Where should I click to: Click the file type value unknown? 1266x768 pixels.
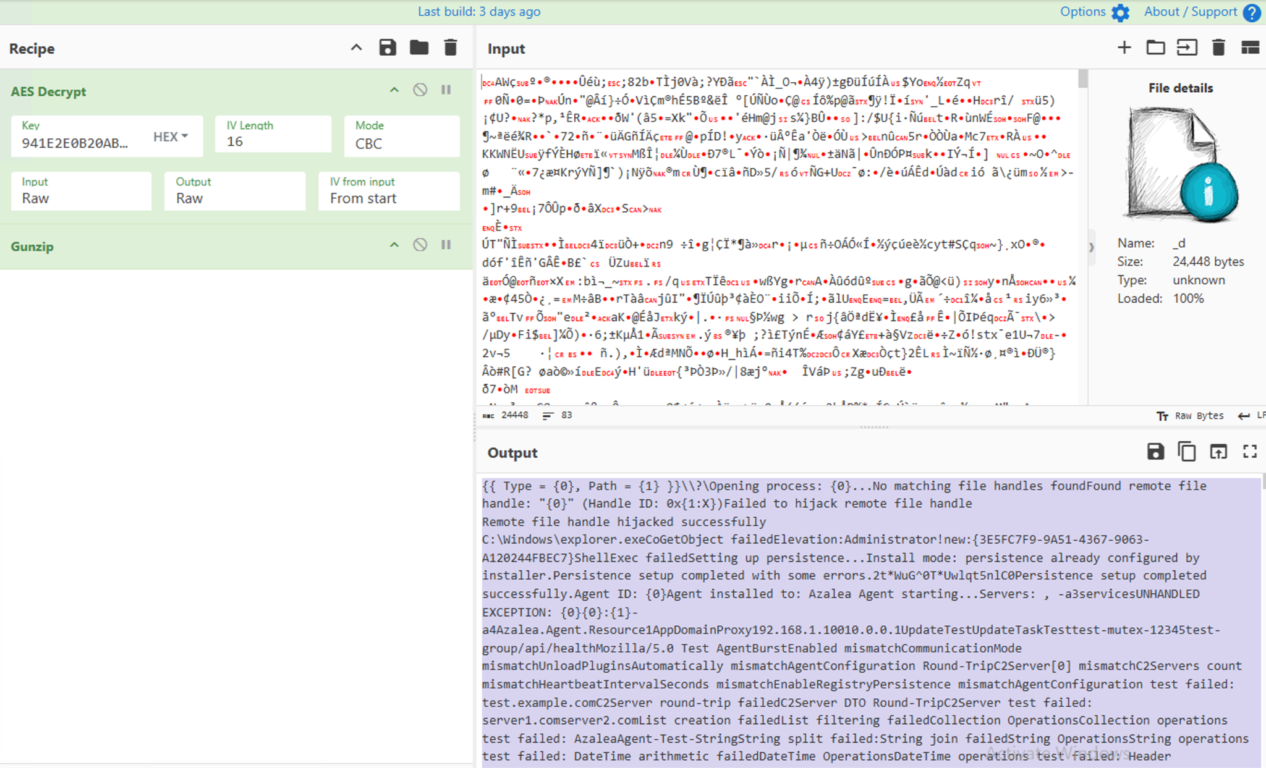coord(1199,280)
